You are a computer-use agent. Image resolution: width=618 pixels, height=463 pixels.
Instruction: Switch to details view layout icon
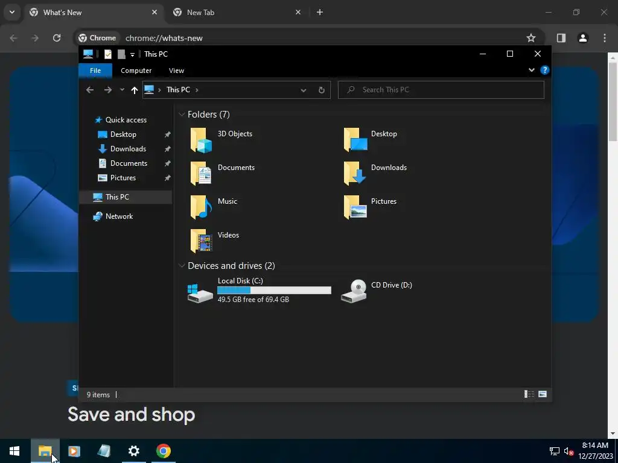click(529, 394)
